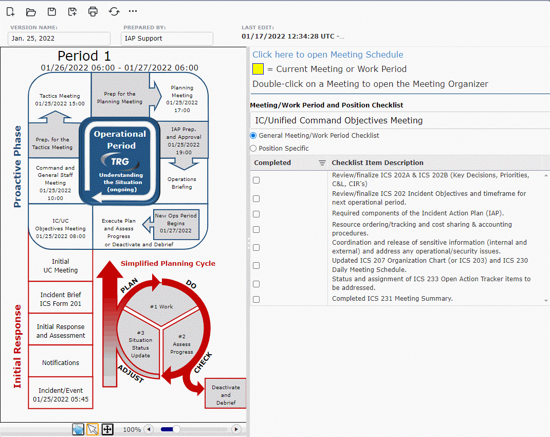Print using the printer icon
The image size is (550, 437).
point(93,11)
